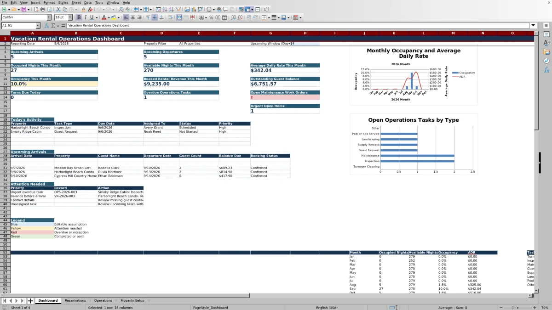
Task: Click the Open Operations Tasks chart
Action: pyautogui.click(x=414, y=144)
